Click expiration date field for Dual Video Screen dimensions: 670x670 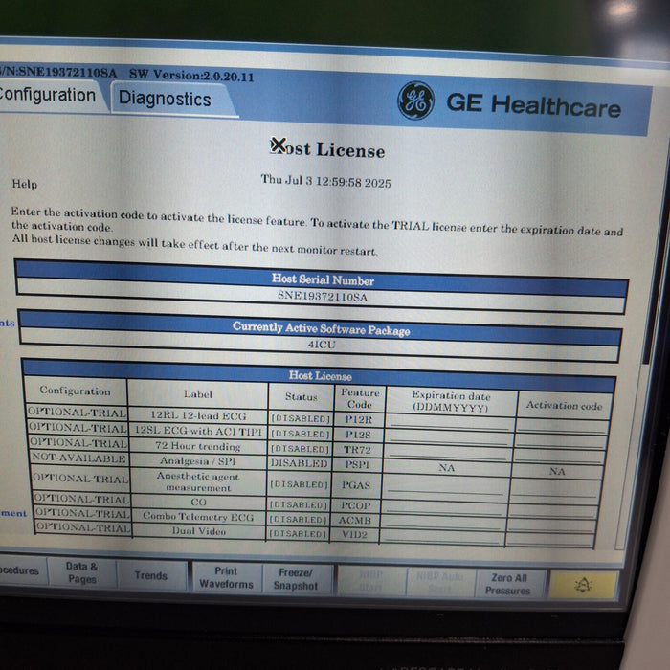[x=441, y=537]
